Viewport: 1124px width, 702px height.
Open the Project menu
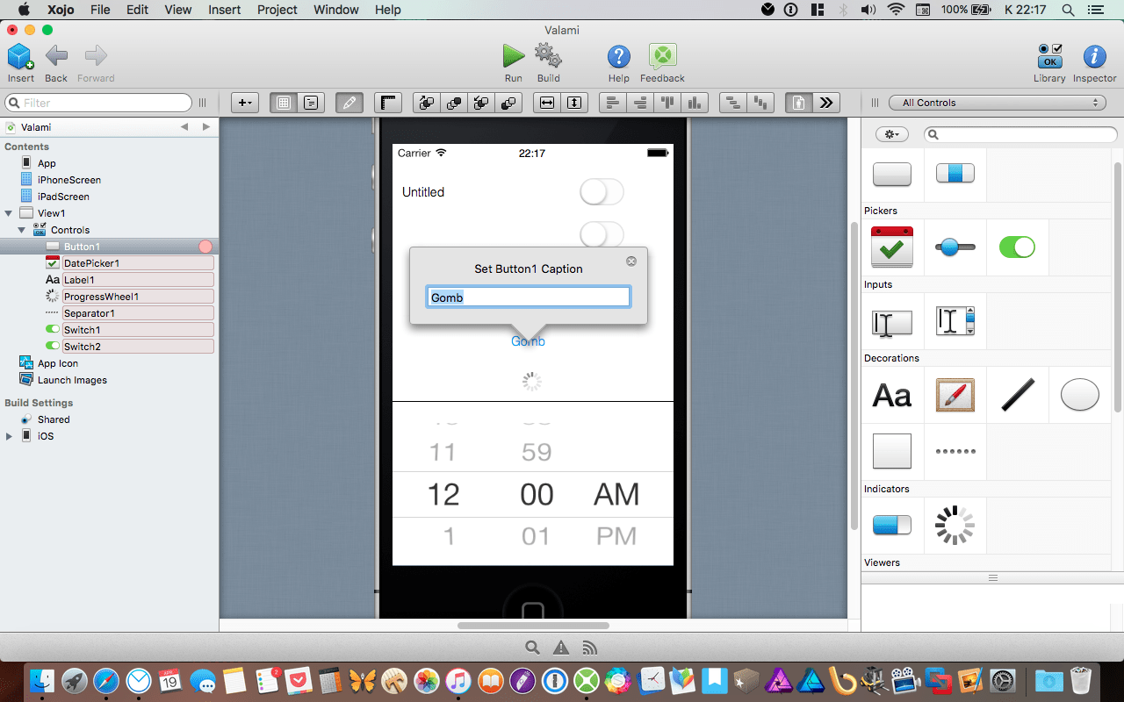tap(277, 10)
